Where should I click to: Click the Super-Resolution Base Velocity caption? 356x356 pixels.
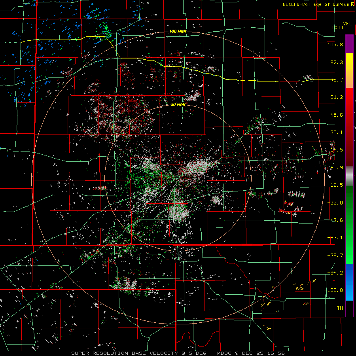click(178, 353)
